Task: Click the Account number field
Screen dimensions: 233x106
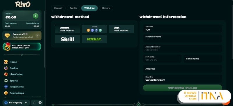Action: [x=183, y=48]
